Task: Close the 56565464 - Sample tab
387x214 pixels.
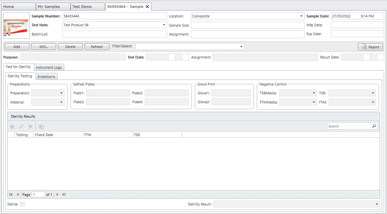Action: pyautogui.click(x=147, y=7)
